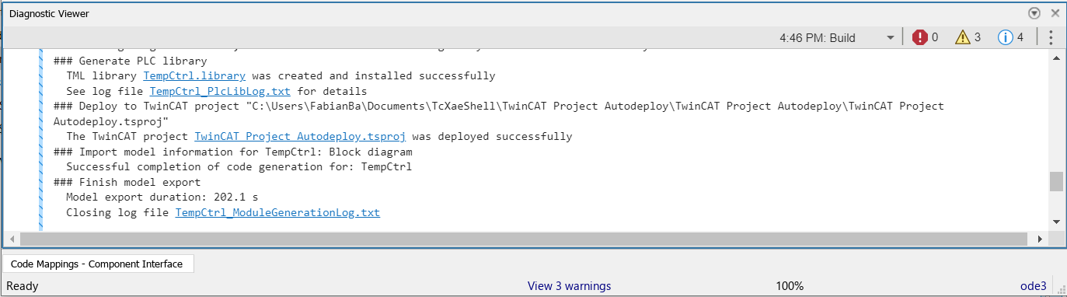This screenshot has height=297, width=1067.
Task: Click View 3 warnings in status bar
Action: point(569,286)
